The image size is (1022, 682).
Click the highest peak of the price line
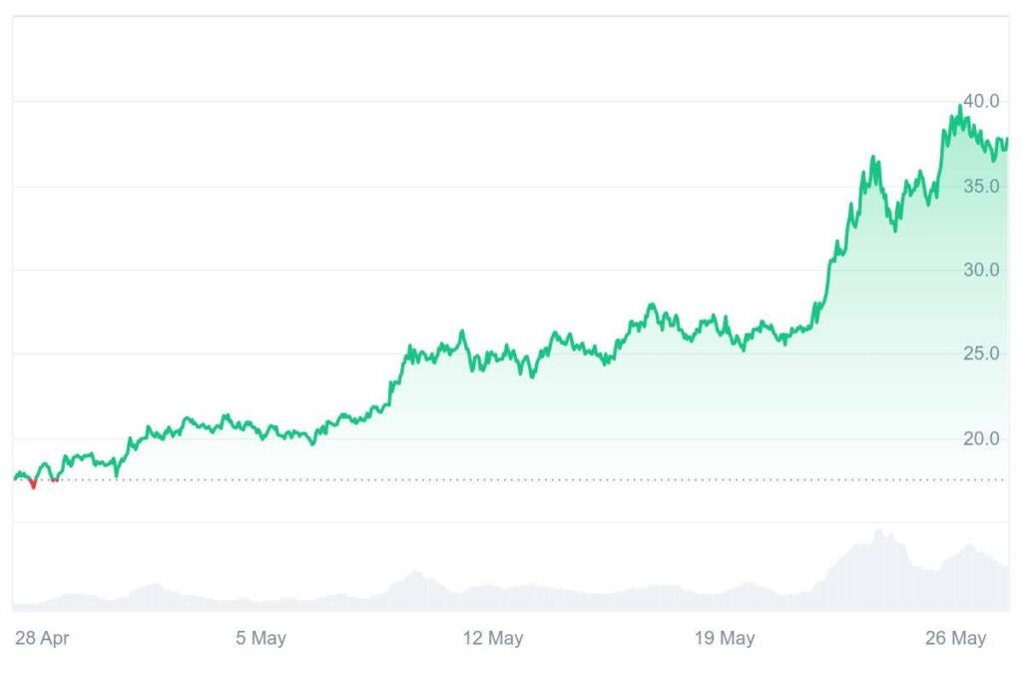coord(960,107)
